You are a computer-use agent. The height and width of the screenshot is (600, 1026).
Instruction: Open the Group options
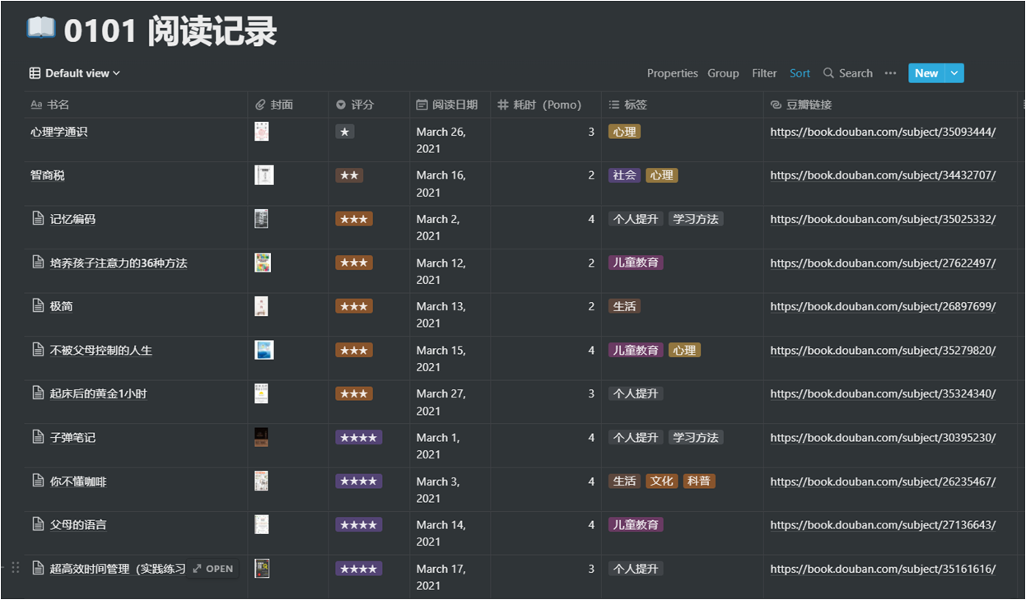[x=723, y=73]
